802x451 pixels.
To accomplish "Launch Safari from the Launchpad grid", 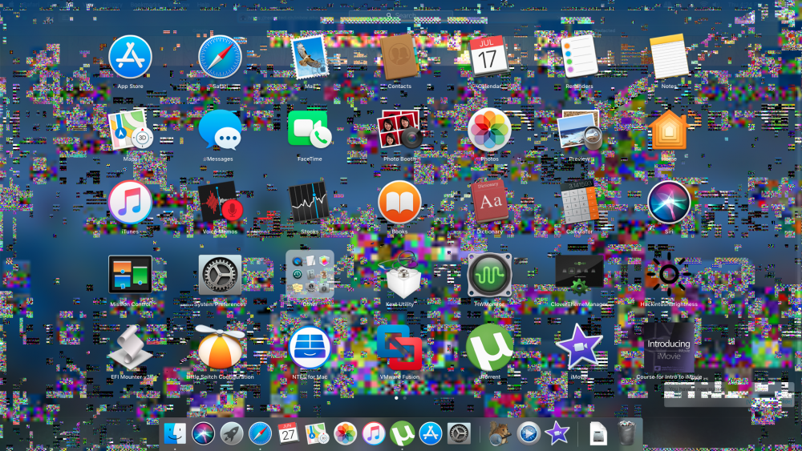I will click(x=220, y=57).
